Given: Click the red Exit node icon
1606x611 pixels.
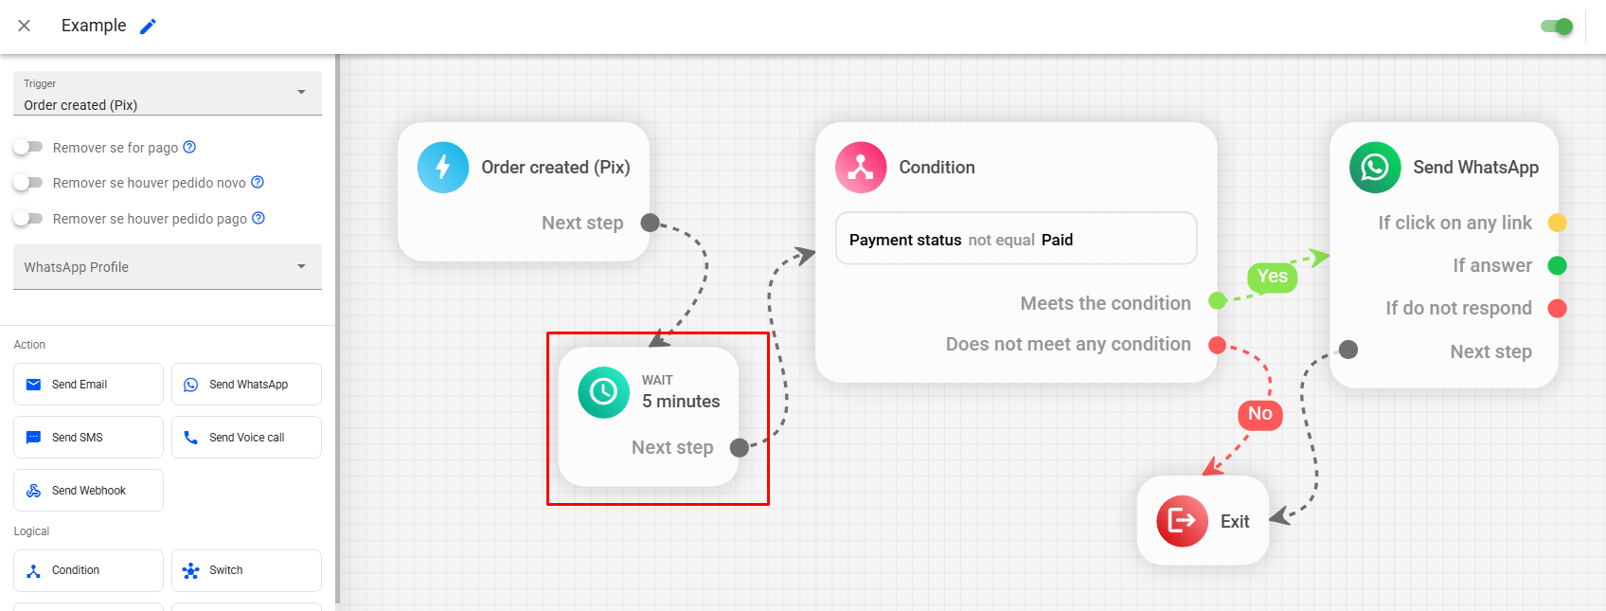Looking at the screenshot, I should [1181, 521].
